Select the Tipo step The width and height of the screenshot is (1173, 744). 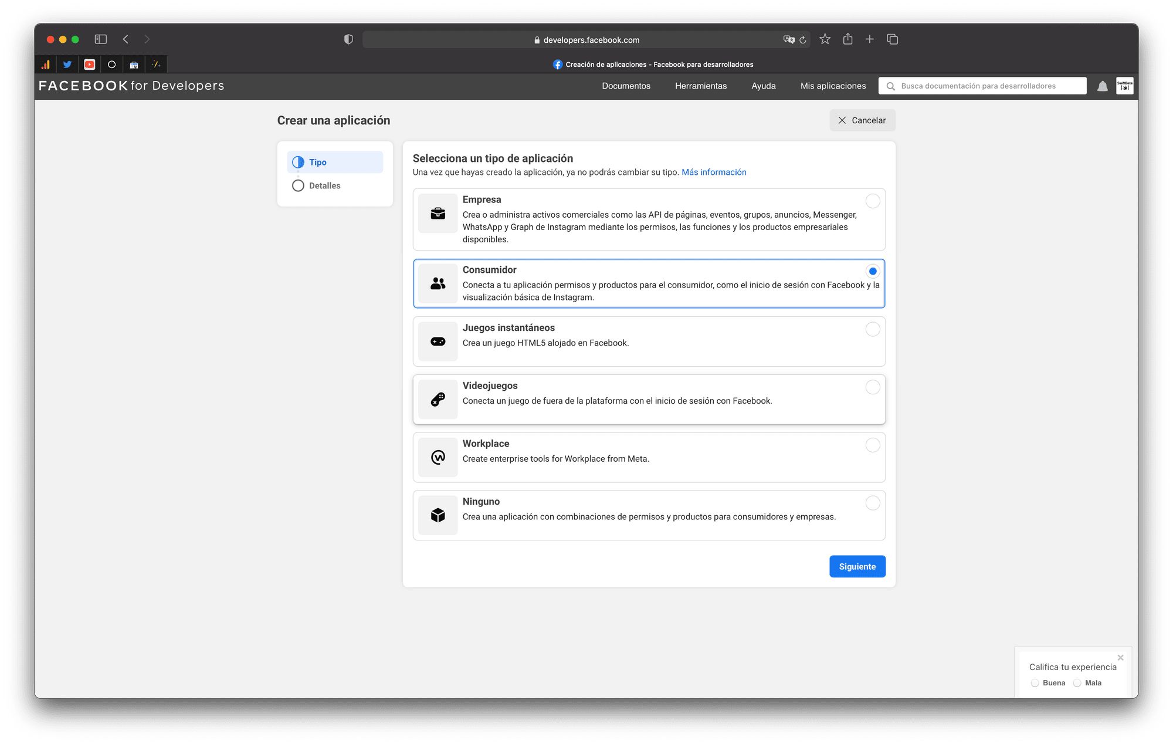pos(335,162)
